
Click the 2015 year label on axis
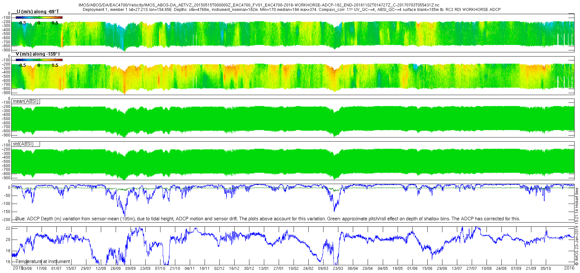[x=18, y=268]
